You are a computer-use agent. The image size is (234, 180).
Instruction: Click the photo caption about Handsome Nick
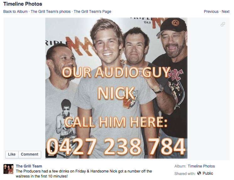[x=84, y=174]
